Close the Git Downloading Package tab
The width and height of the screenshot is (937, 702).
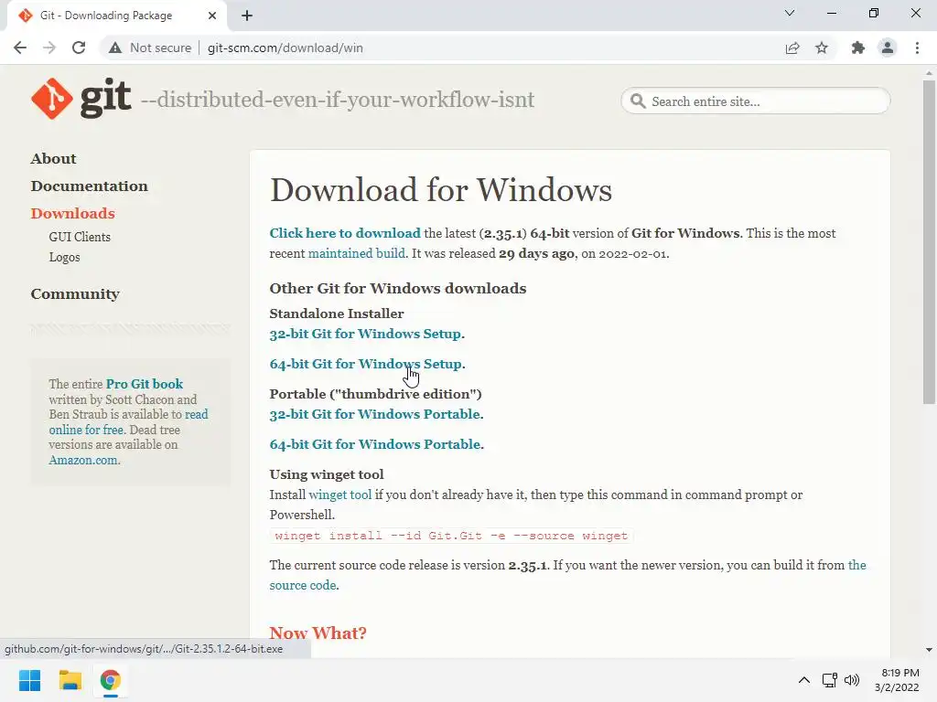click(x=212, y=16)
